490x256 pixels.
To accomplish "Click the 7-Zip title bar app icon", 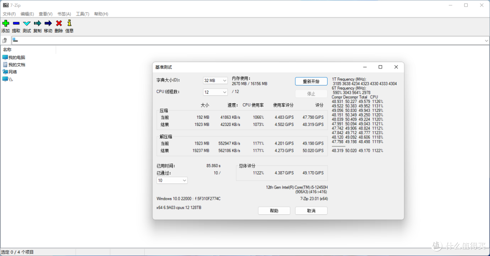I will [5, 5].
